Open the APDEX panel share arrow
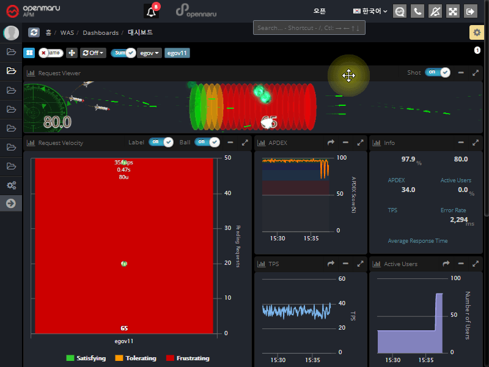Image resolution: width=489 pixels, height=367 pixels. [331, 143]
